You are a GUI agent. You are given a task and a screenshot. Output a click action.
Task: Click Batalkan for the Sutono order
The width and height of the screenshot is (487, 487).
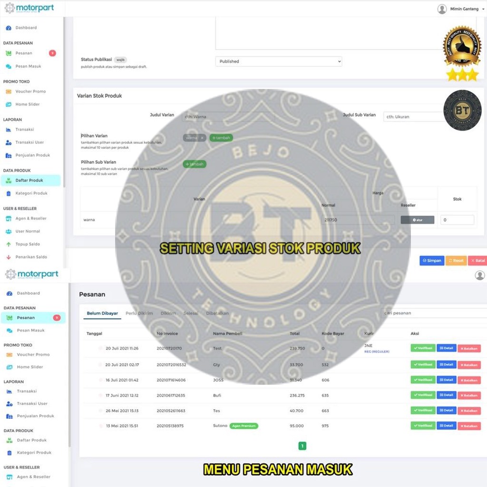(469, 426)
